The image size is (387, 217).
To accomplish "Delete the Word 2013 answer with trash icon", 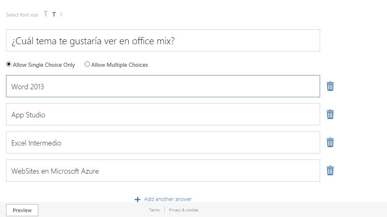I will [330, 86].
